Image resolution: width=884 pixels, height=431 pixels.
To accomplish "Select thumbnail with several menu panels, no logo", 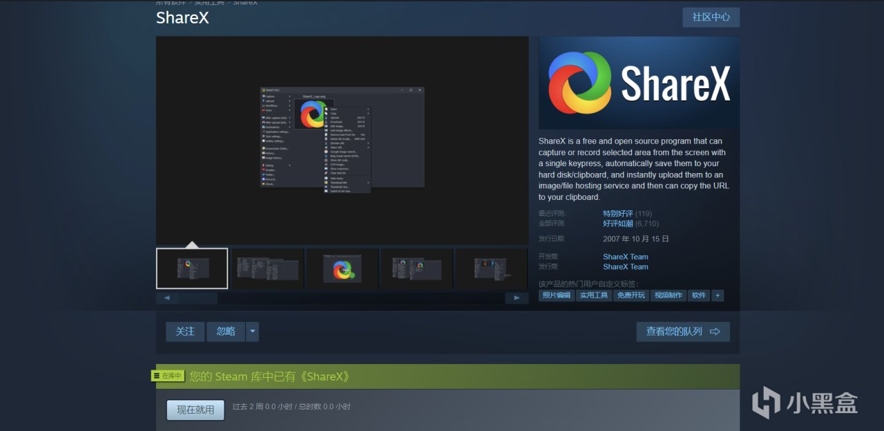I will tap(267, 268).
